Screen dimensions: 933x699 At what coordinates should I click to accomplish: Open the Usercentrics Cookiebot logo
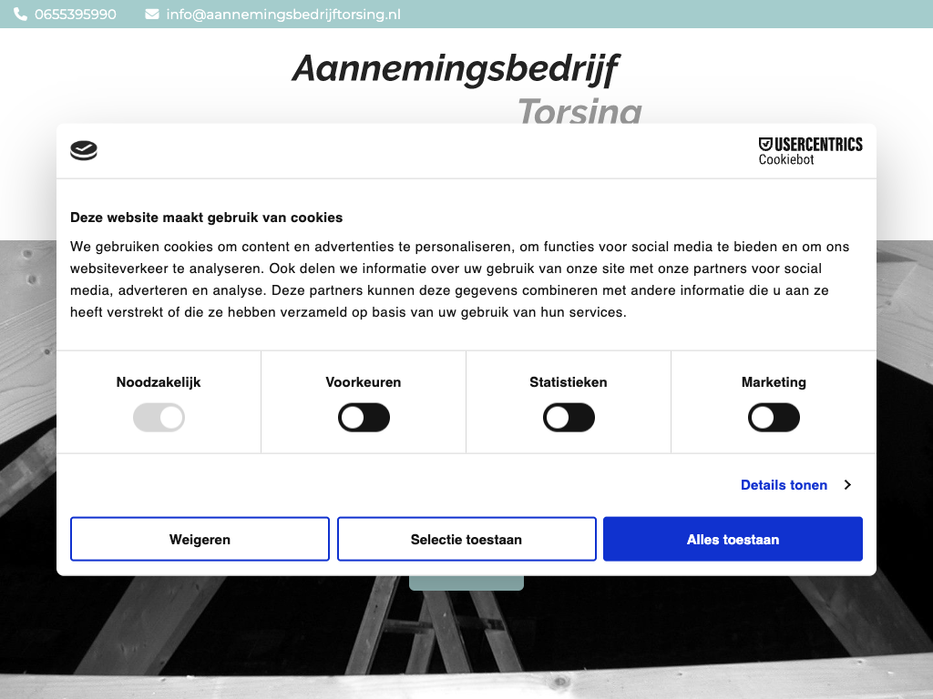pos(810,151)
